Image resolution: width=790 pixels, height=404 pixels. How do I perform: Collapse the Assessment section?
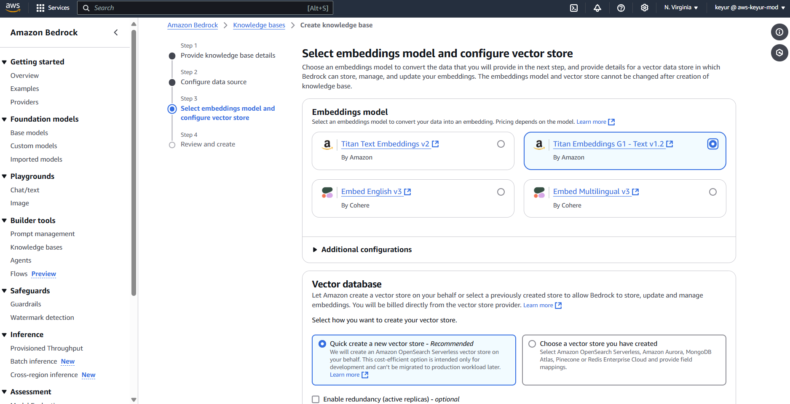(x=5, y=392)
